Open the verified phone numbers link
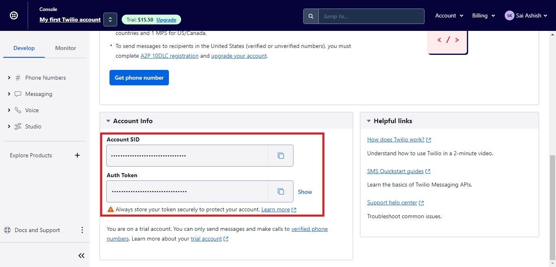The width and height of the screenshot is (556, 267). (x=217, y=234)
